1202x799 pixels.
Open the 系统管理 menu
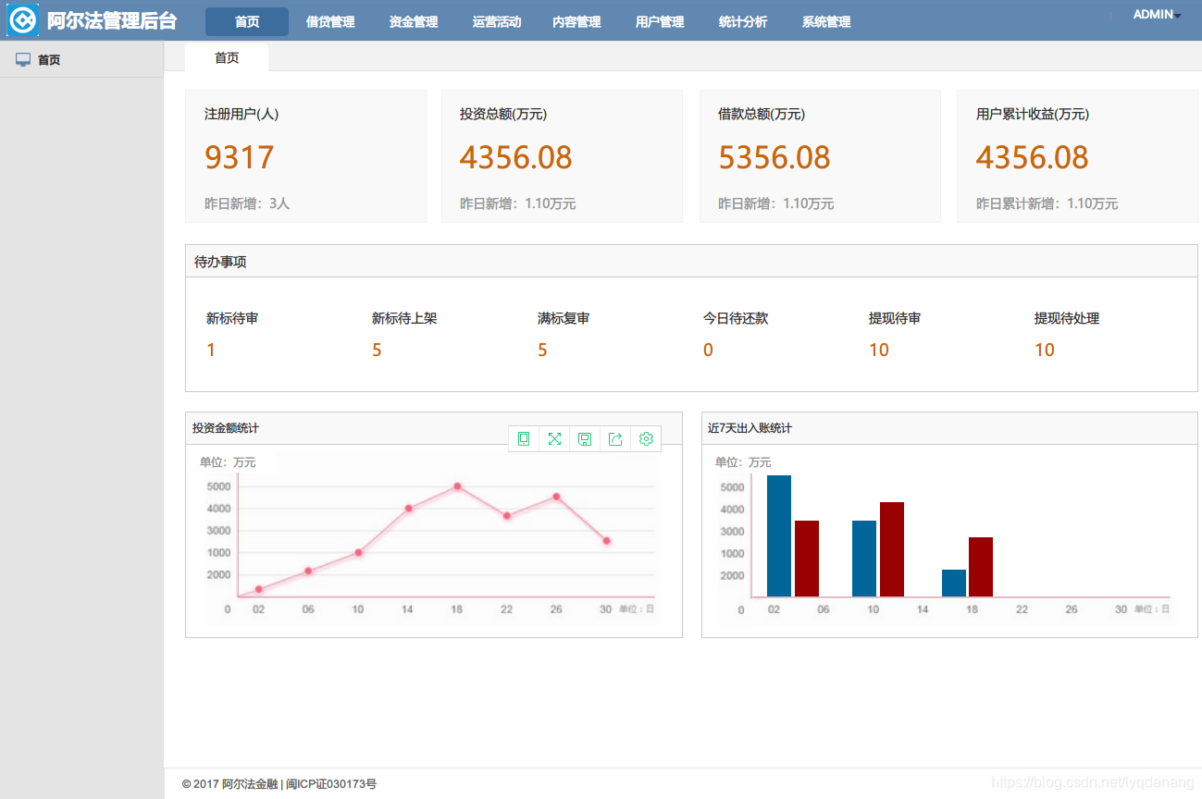[x=826, y=21]
